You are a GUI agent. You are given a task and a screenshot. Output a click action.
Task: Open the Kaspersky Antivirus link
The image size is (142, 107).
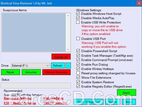click(18, 98)
